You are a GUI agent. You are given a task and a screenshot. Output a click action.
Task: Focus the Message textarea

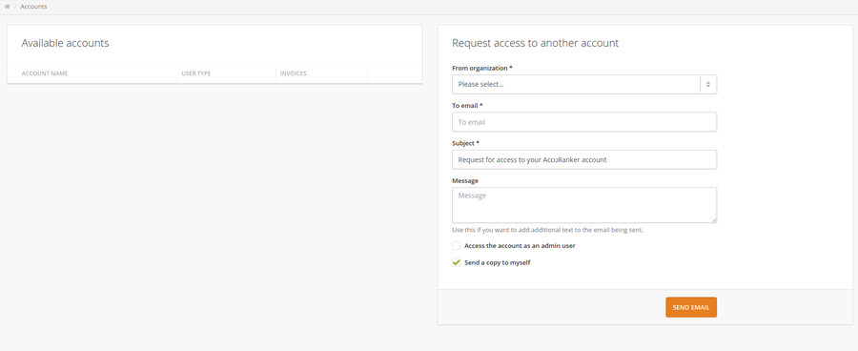point(583,205)
